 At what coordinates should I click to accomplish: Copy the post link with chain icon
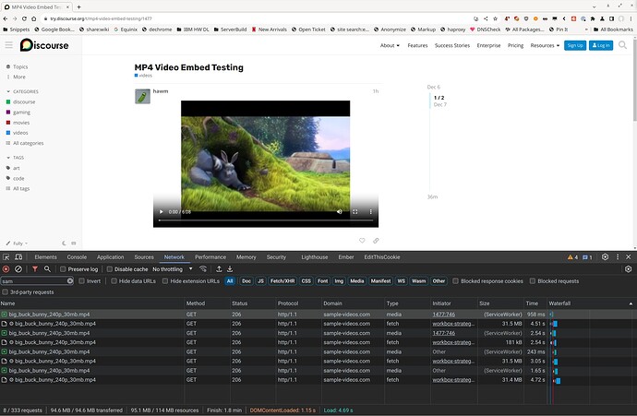[x=376, y=241]
